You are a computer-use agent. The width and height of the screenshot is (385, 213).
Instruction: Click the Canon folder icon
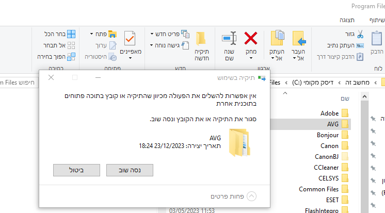[345, 145]
